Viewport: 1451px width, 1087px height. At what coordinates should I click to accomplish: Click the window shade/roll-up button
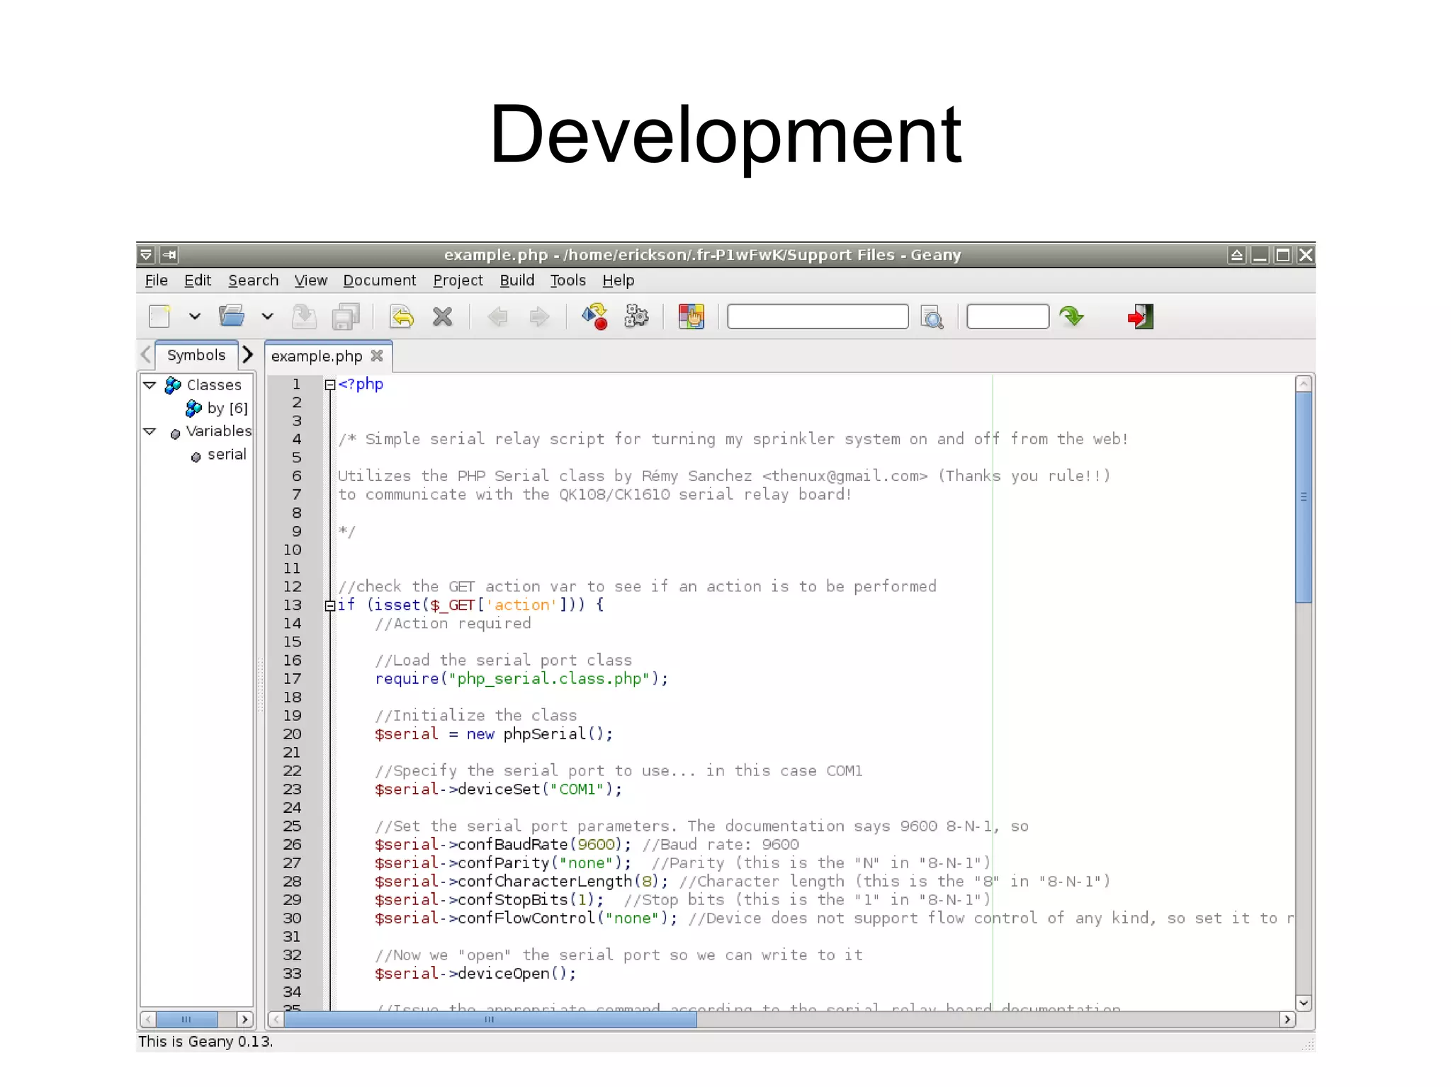[x=1236, y=255]
